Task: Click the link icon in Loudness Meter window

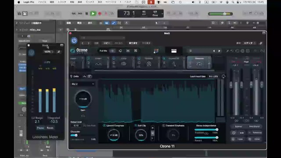Action: pos(58,52)
